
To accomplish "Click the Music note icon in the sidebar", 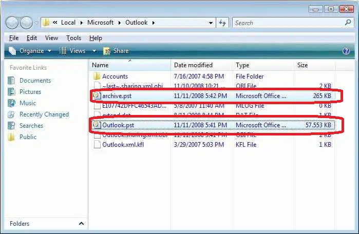I will coord(11,103).
